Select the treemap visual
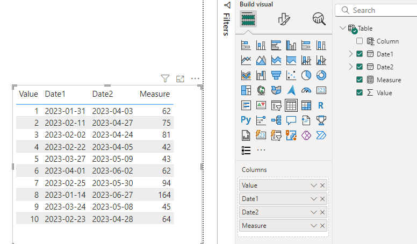The height and width of the screenshot is (244, 417). pyautogui.click(x=246, y=90)
